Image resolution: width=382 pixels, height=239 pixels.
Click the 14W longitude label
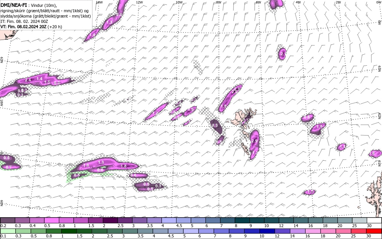(99, 2)
